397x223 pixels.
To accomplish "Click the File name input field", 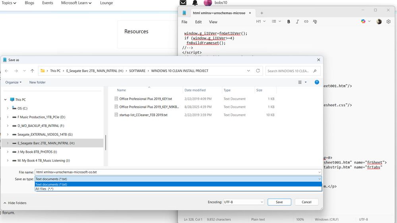I will (176, 172).
